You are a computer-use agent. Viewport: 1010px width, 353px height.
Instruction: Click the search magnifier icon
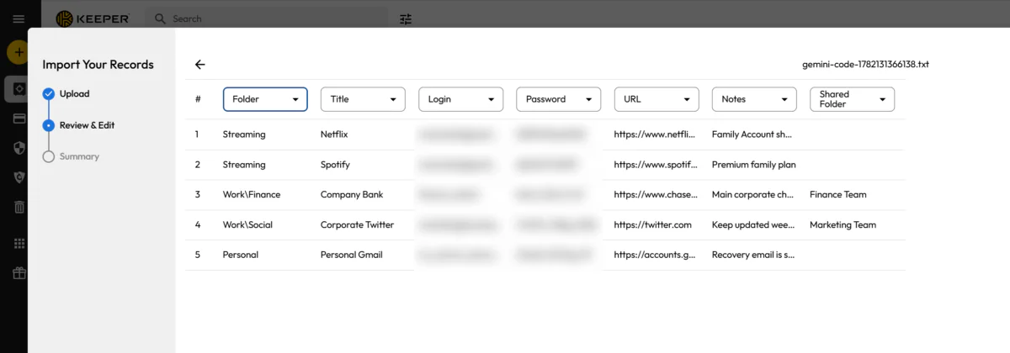coord(160,18)
